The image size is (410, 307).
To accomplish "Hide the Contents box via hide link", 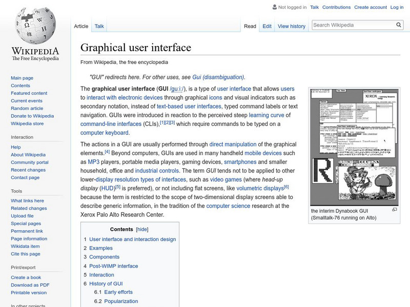I will (142, 229).
